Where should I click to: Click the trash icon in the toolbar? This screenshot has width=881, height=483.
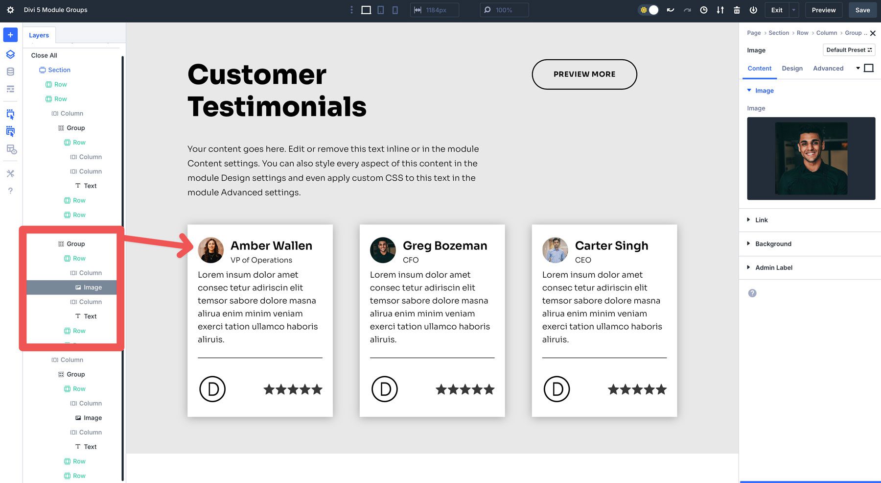pyautogui.click(x=737, y=10)
